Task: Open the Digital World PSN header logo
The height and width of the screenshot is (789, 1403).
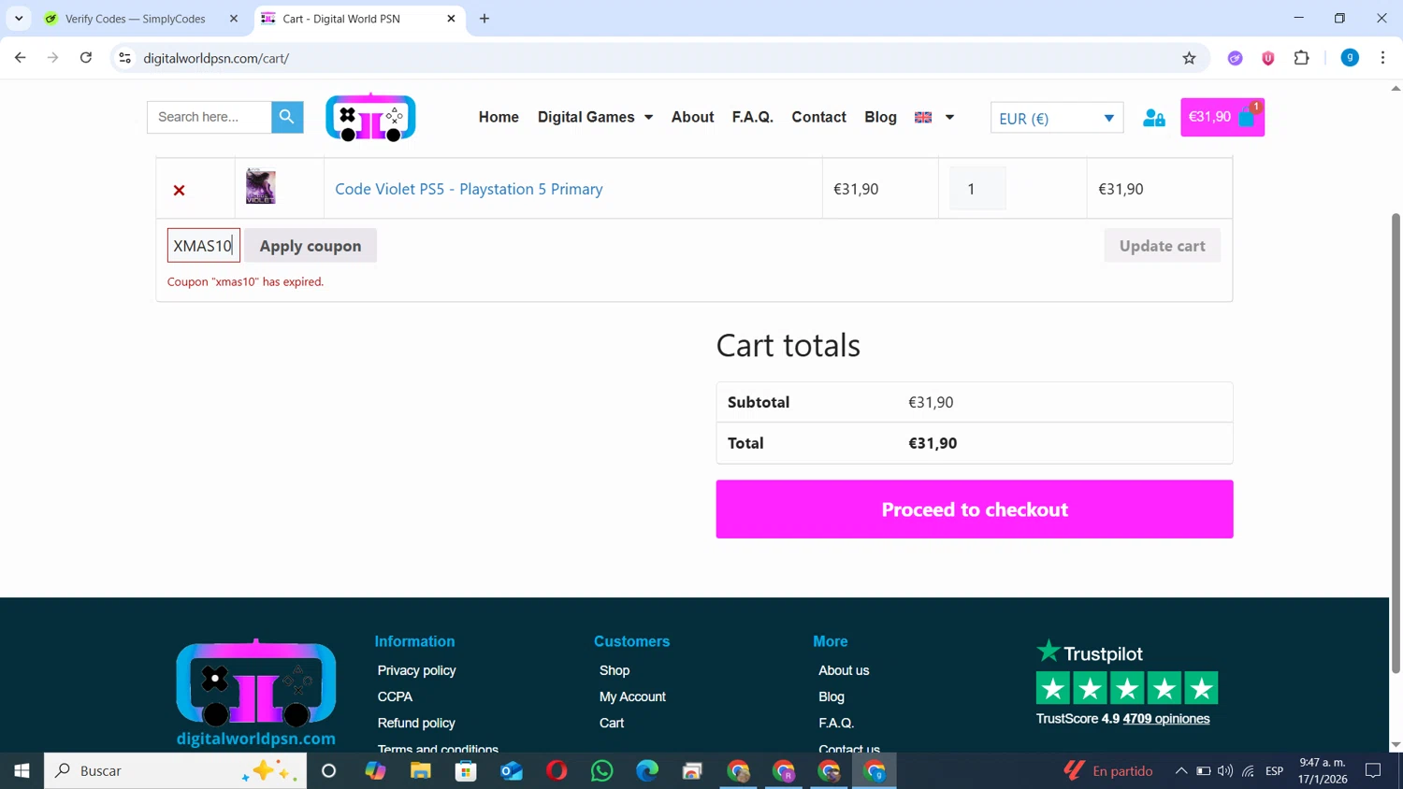Action: point(370,117)
